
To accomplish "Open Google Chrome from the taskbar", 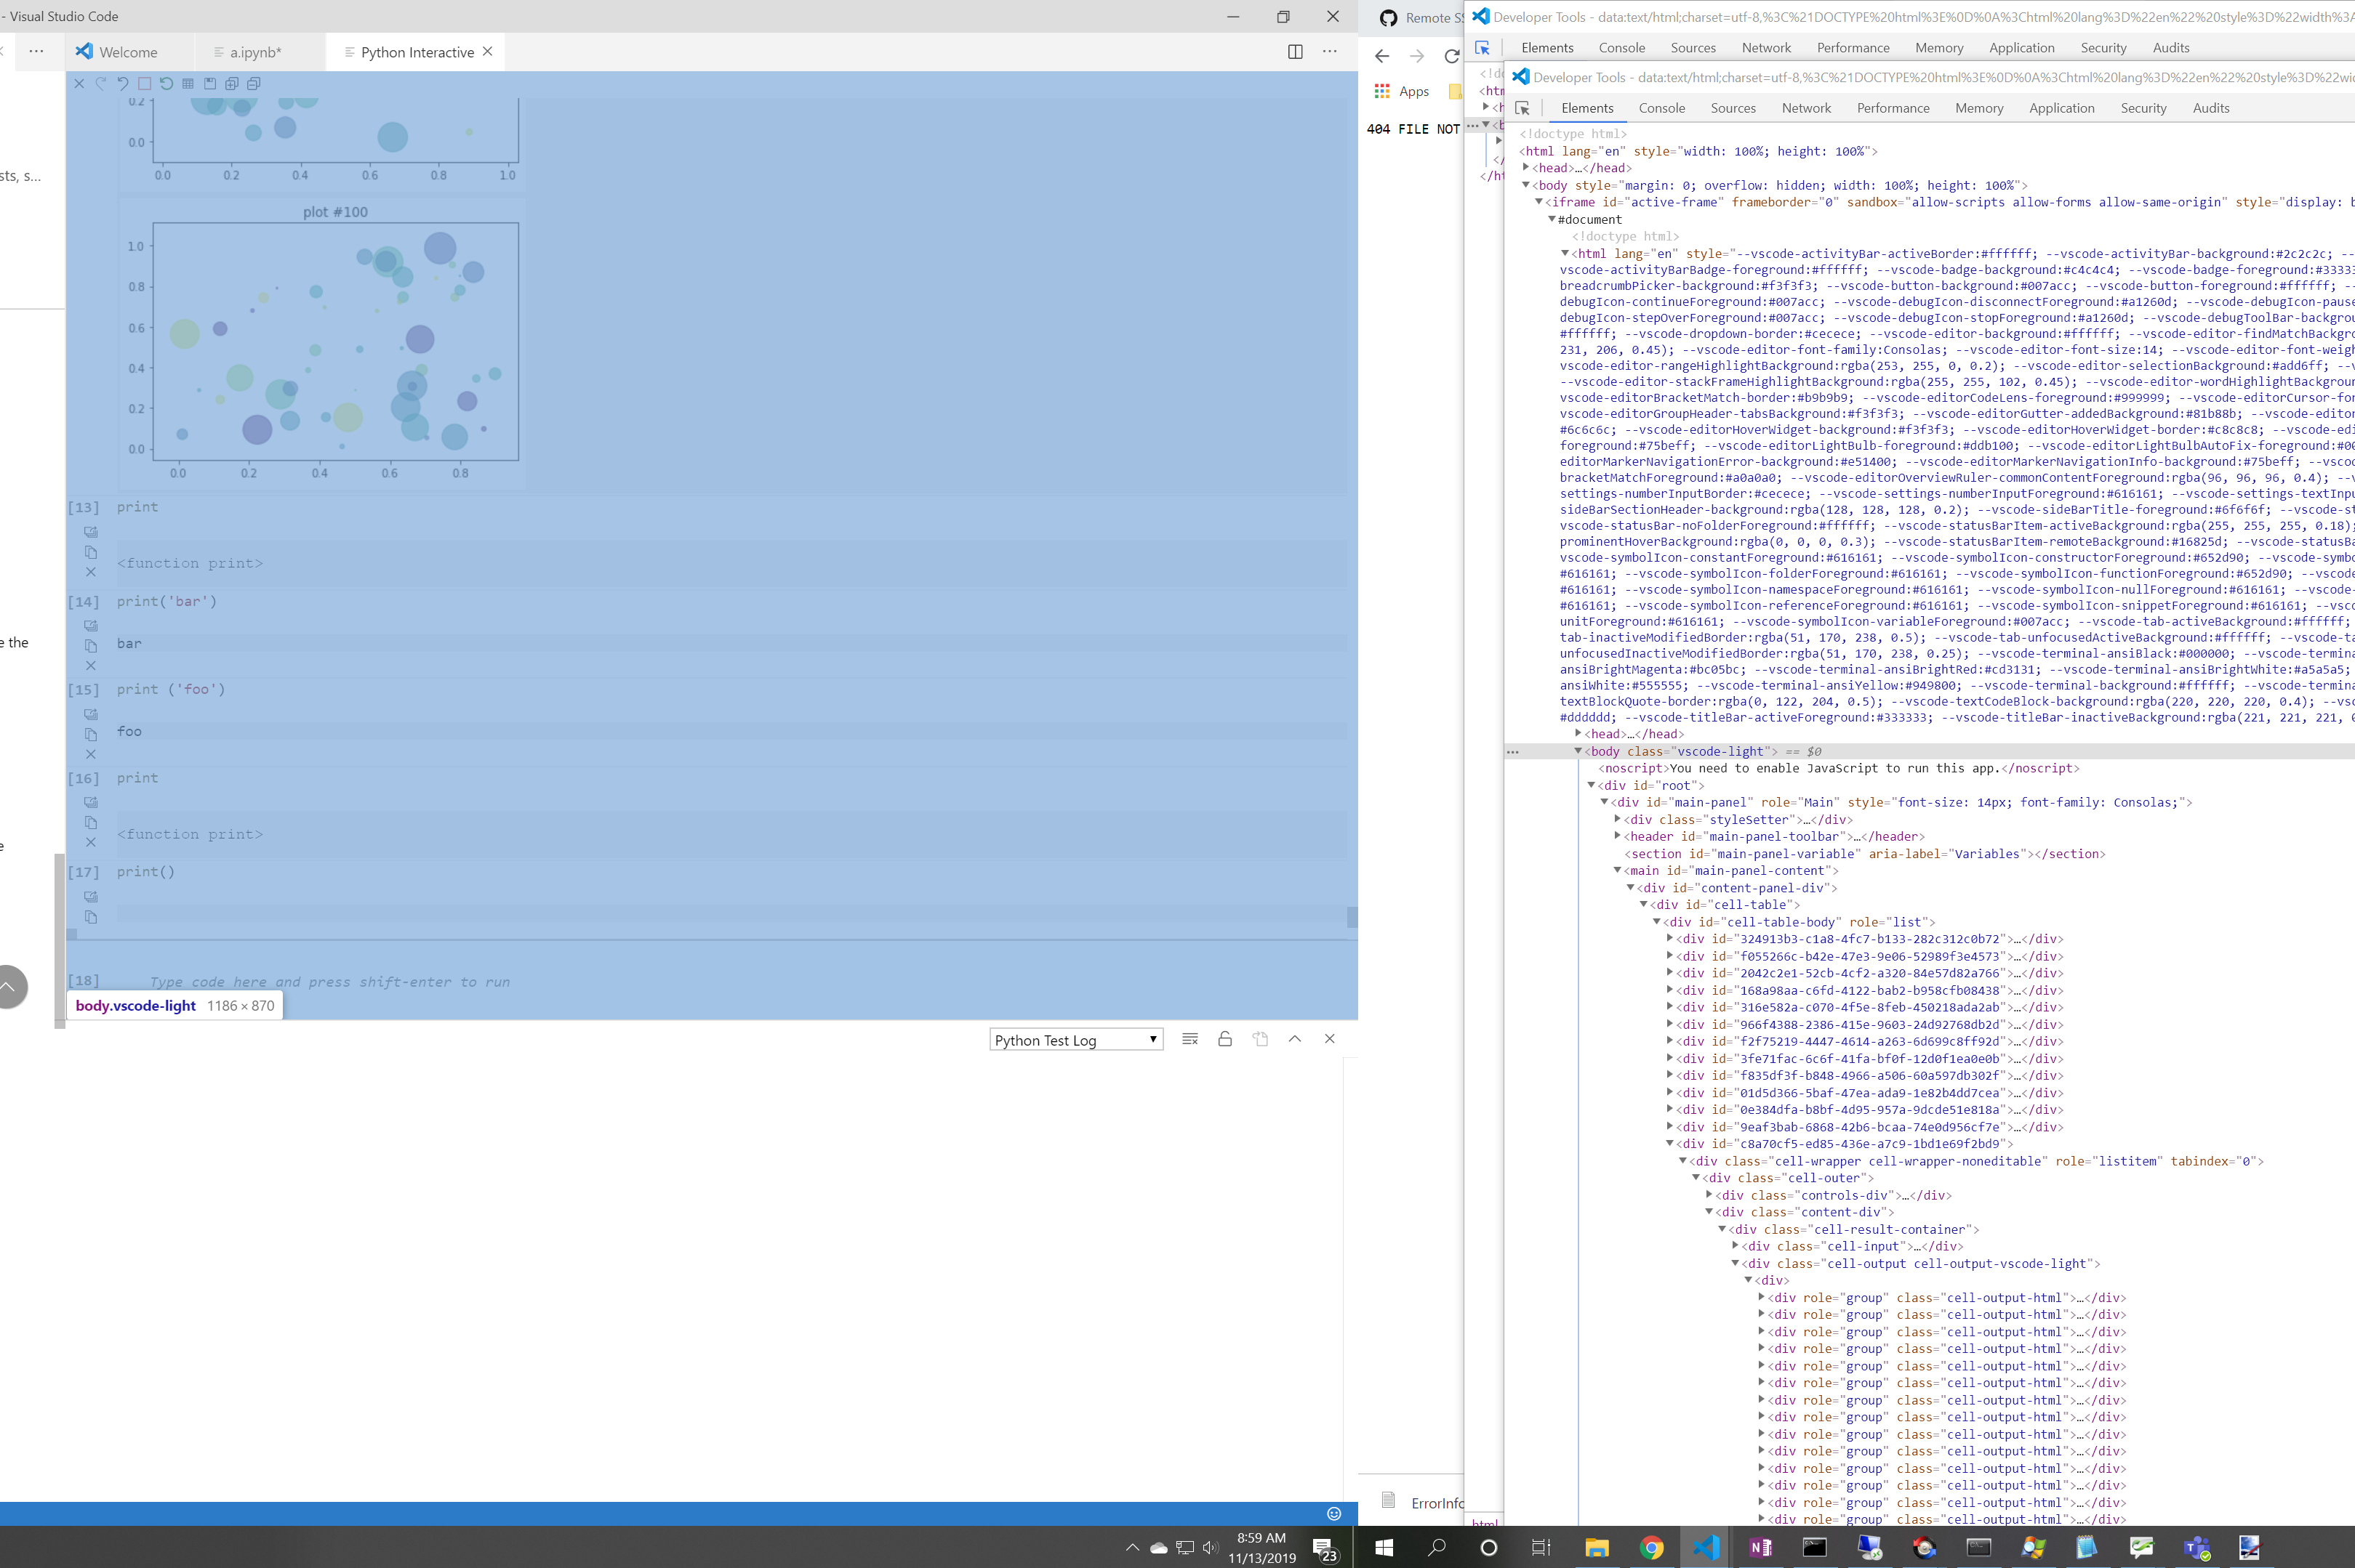I will pos(1650,1546).
